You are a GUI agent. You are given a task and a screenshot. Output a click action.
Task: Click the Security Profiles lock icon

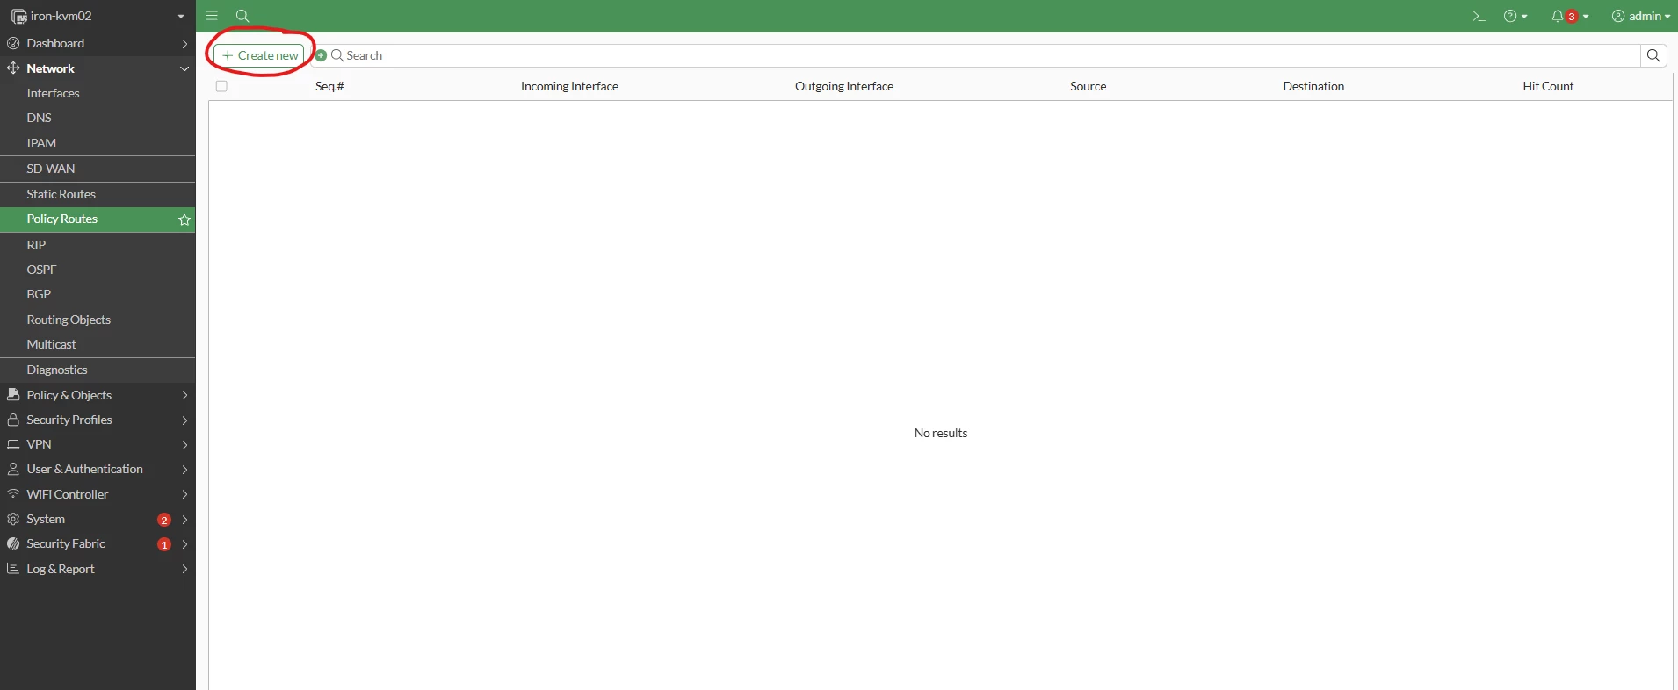click(13, 420)
